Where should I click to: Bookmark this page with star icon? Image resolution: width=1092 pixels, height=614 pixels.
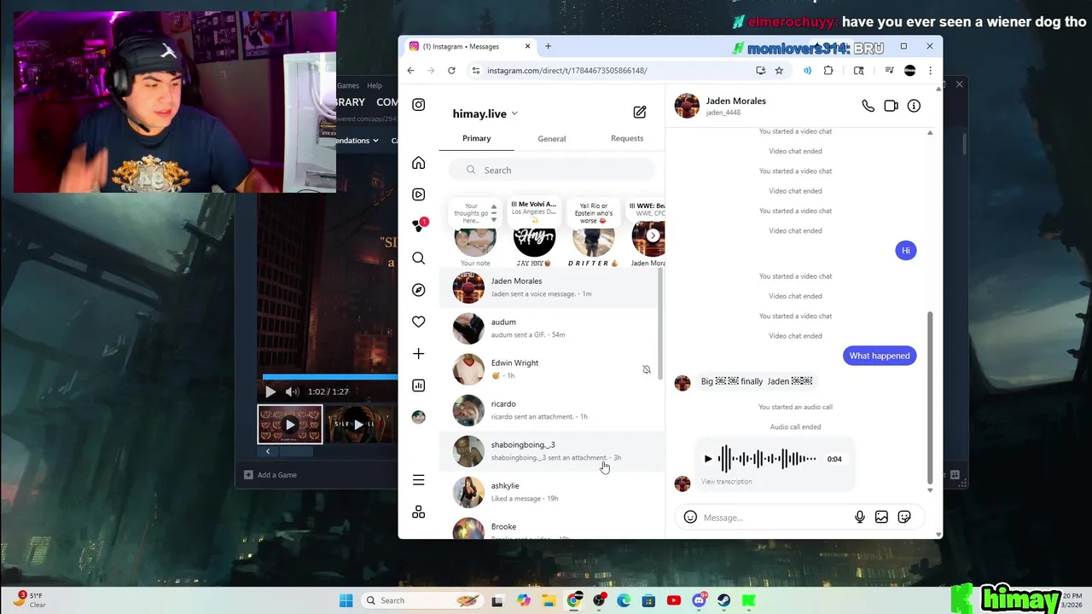tap(779, 71)
